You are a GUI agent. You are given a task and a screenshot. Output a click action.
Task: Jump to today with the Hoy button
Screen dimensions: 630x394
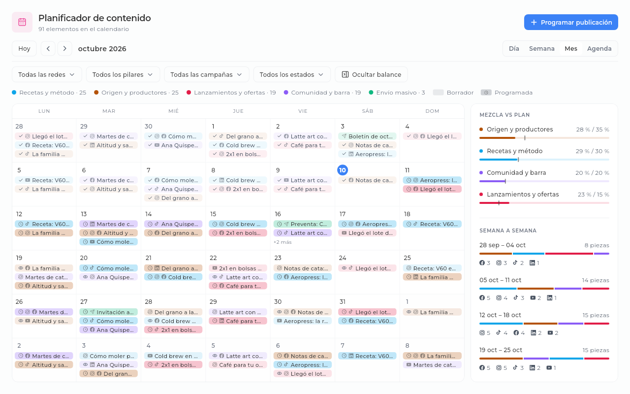coord(24,48)
